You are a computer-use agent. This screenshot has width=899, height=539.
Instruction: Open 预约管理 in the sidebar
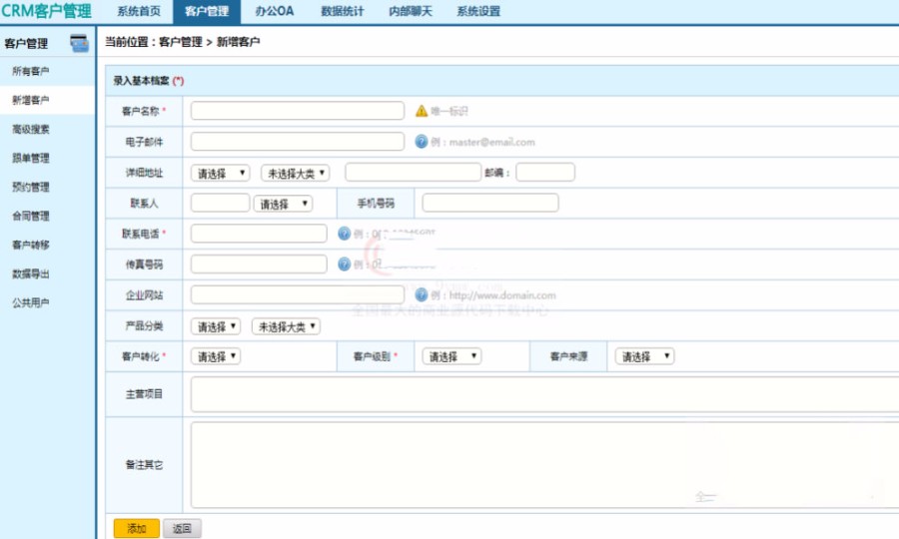tap(31, 187)
